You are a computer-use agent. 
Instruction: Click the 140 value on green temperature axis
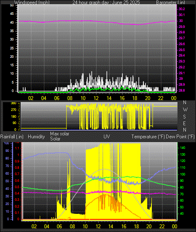tap(183, 148)
